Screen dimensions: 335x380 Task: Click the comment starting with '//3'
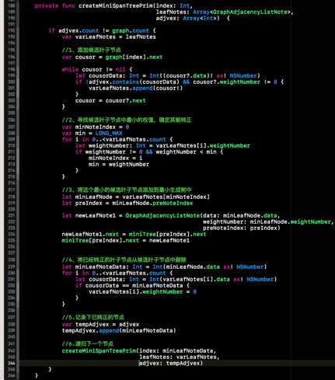point(127,190)
